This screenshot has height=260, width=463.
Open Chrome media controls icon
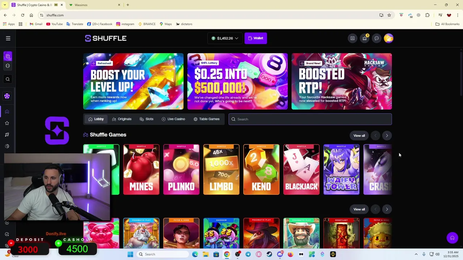pyautogui.click(x=440, y=15)
